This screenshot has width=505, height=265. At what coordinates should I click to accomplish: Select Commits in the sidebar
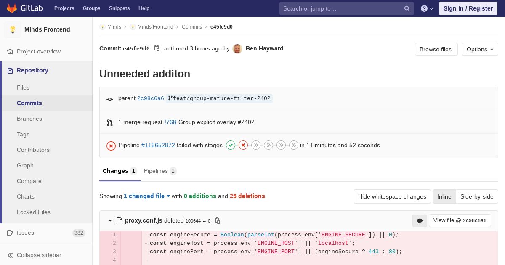pos(29,103)
